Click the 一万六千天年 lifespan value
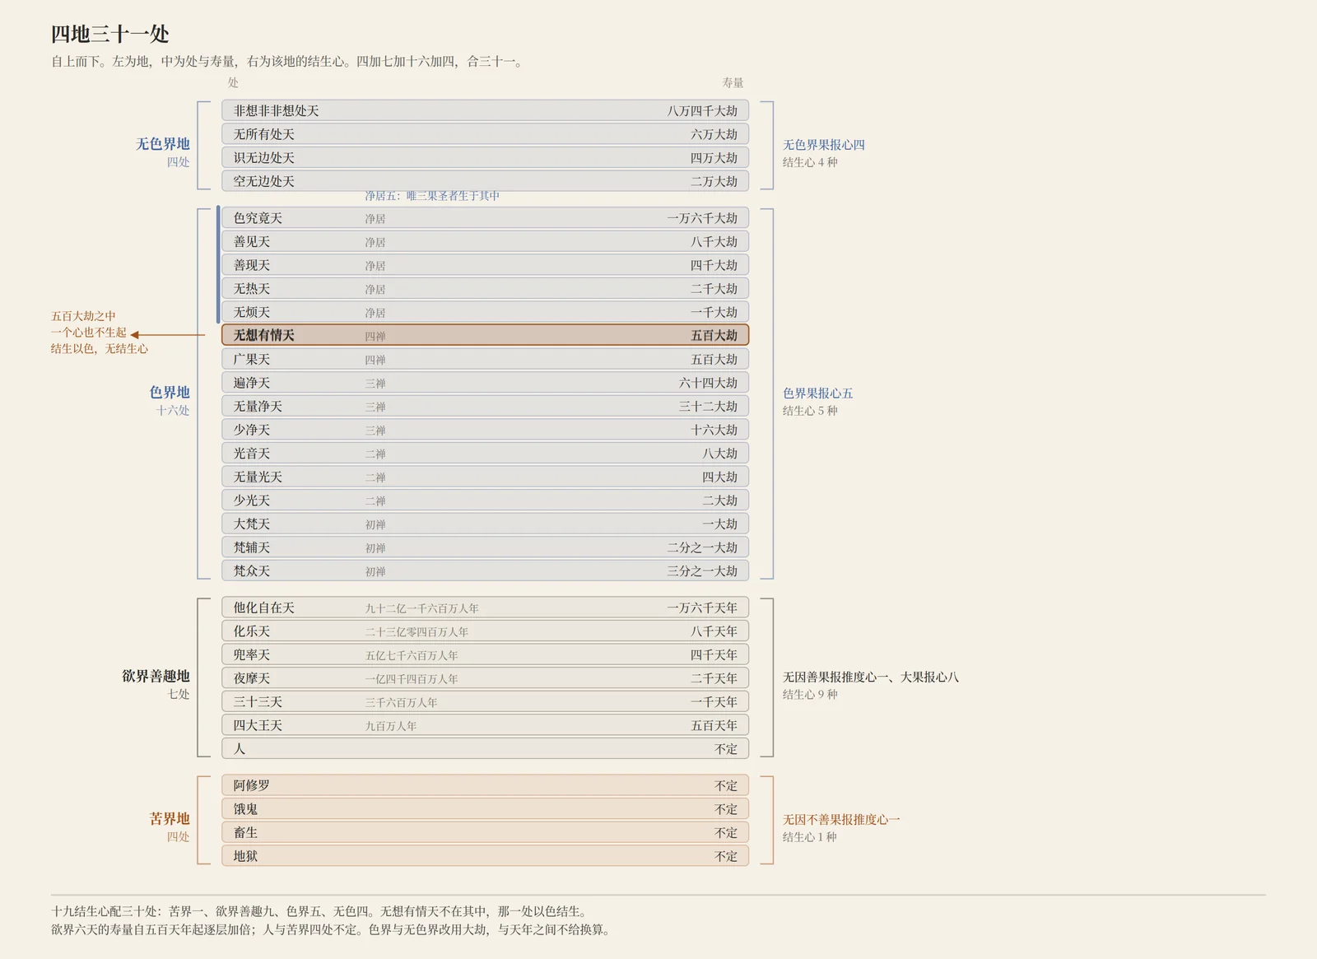 pyautogui.click(x=702, y=608)
